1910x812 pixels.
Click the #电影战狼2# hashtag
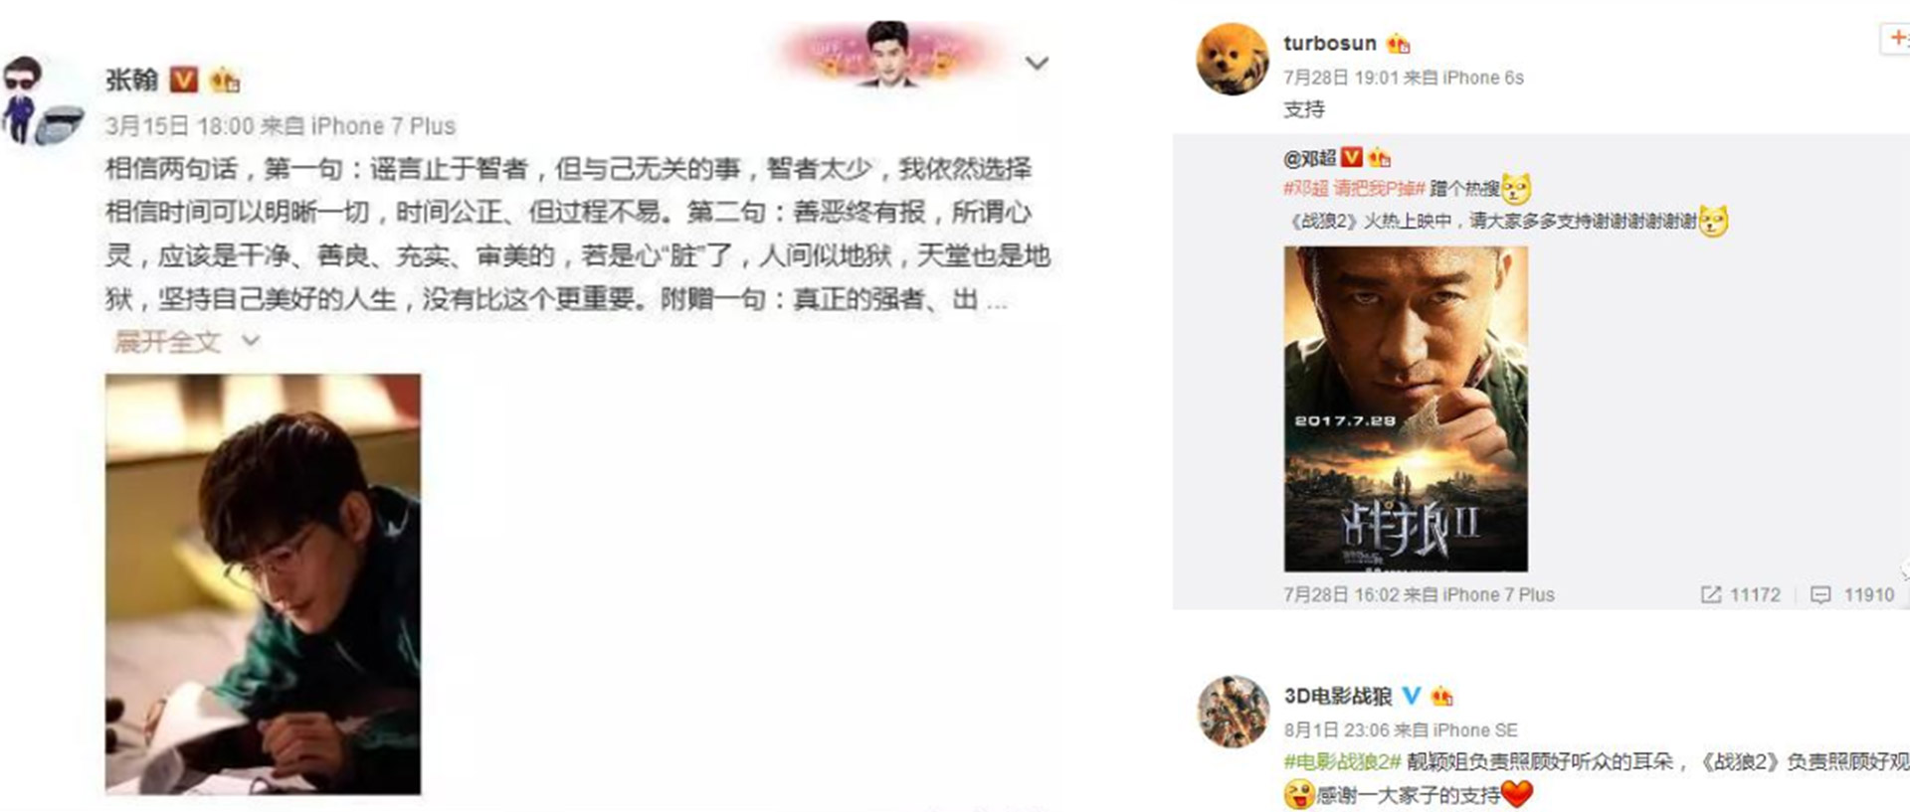pos(1342,761)
